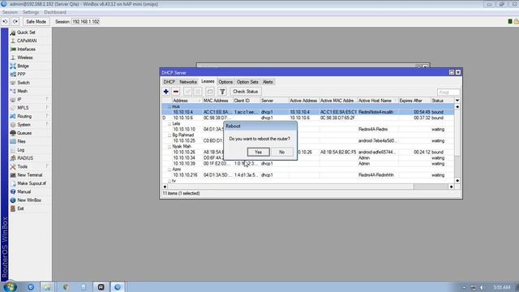
Task: Open RADIUS in sidebar
Action: 25,158
